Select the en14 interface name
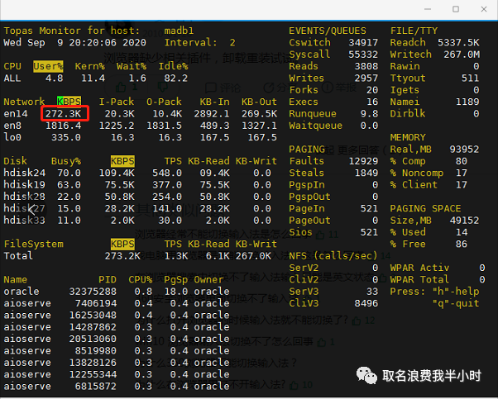498x399 pixels. (x=16, y=114)
